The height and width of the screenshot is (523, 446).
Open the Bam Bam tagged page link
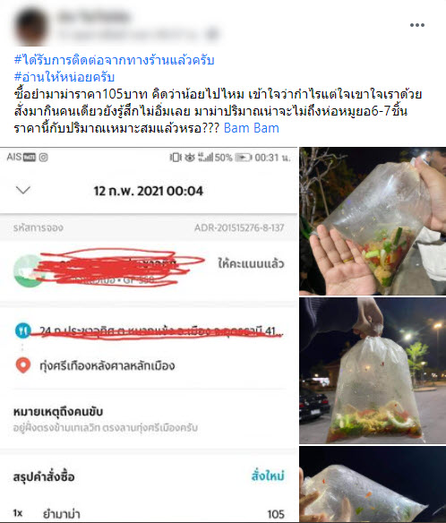point(251,128)
